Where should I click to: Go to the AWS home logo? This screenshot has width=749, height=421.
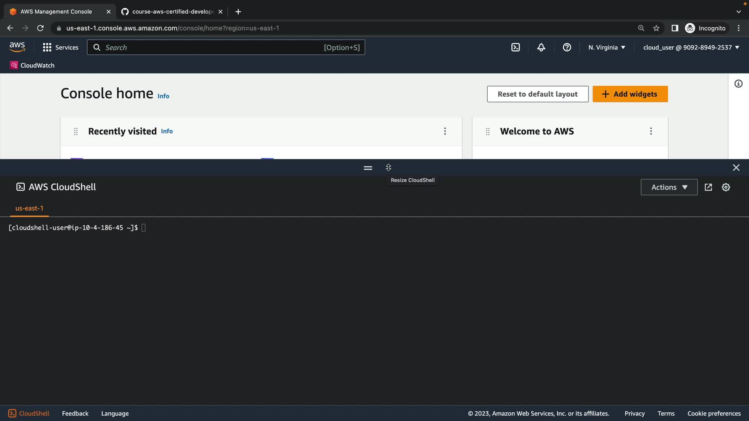[17, 47]
